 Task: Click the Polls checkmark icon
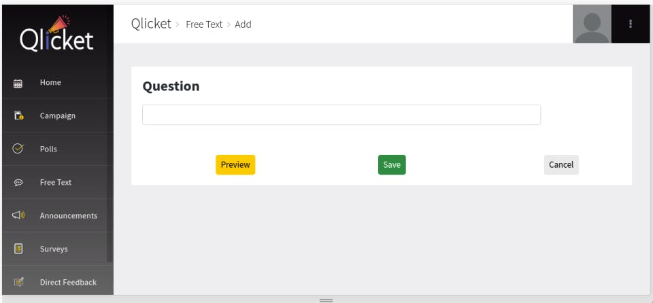pos(18,149)
